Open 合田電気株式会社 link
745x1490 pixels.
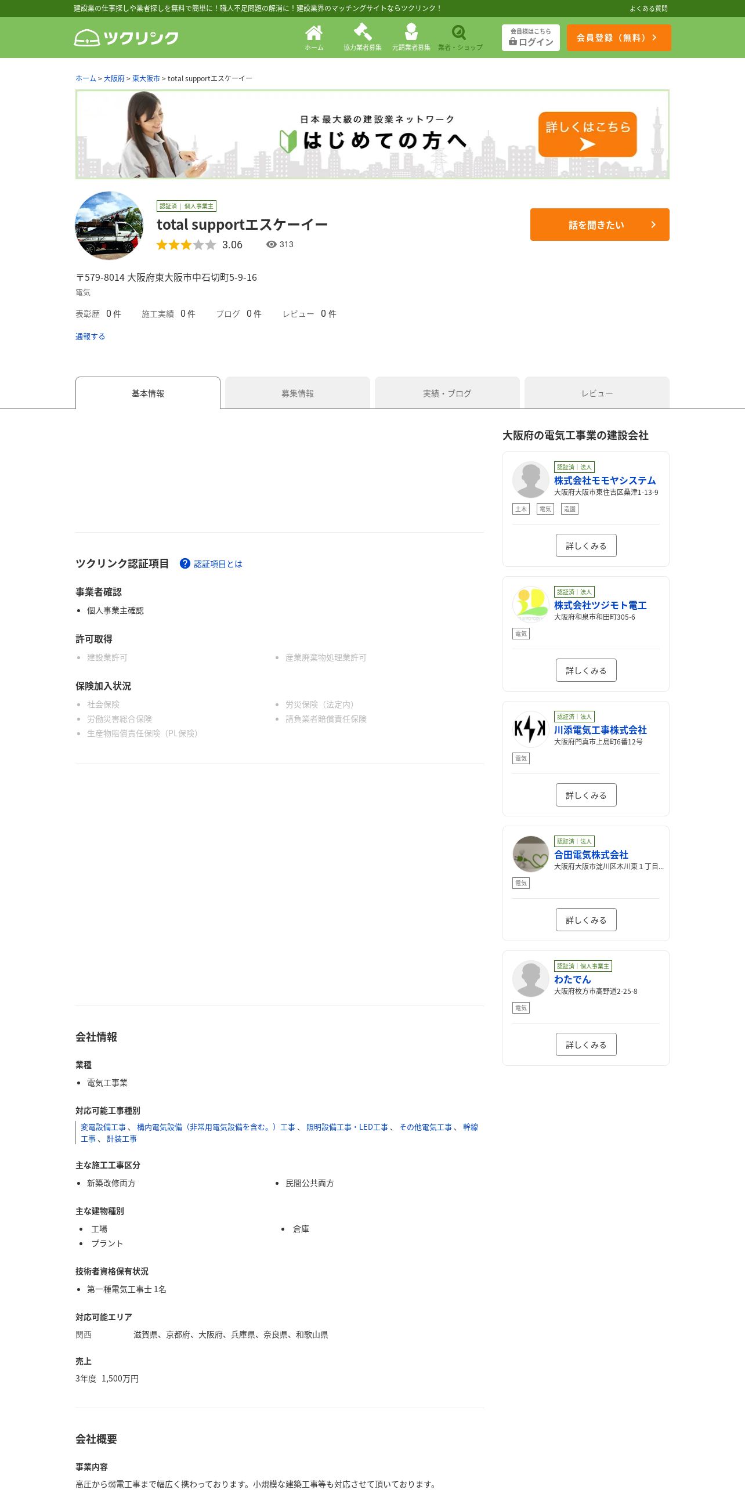coord(591,855)
